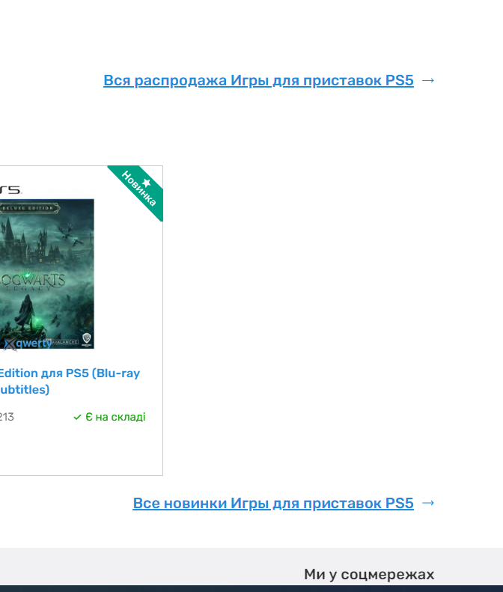The width and height of the screenshot is (503, 592).
Task: Click the arrow after 'Все новинки' link
Action: (x=428, y=503)
